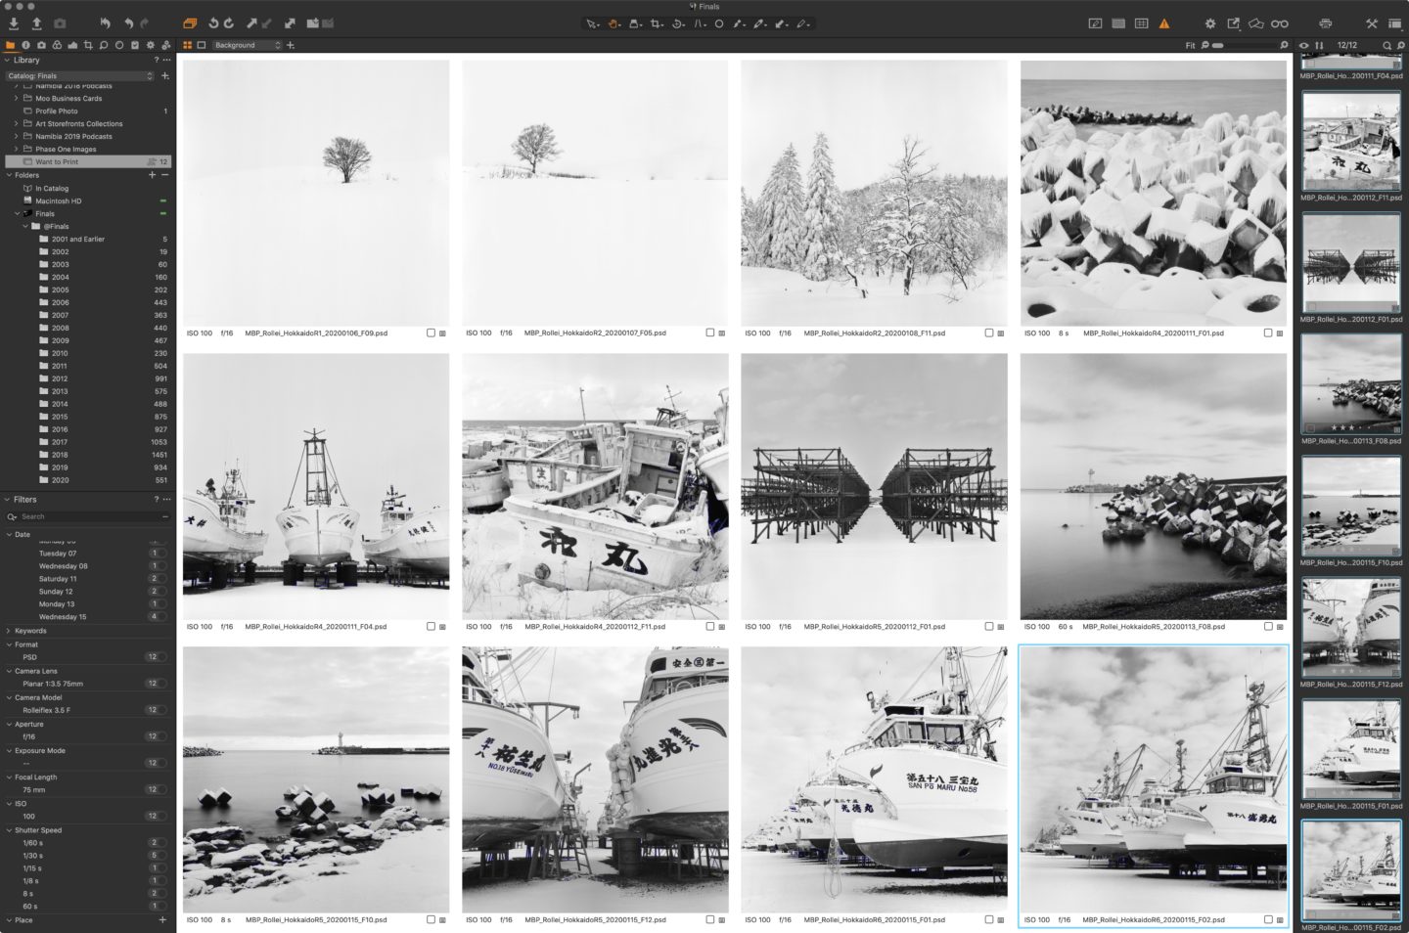
Task: Click the Export (upload arrow) toolbar icon
Action: coord(36,22)
